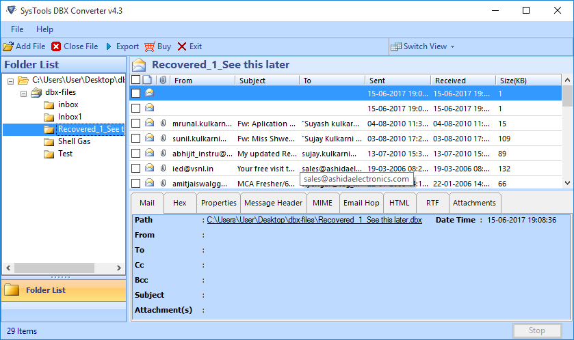The height and width of the screenshot is (340, 574).
Task: Click attachment paperclip in ied@vsnl.in row
Action: pyautogui.click(x=164, y=168)
